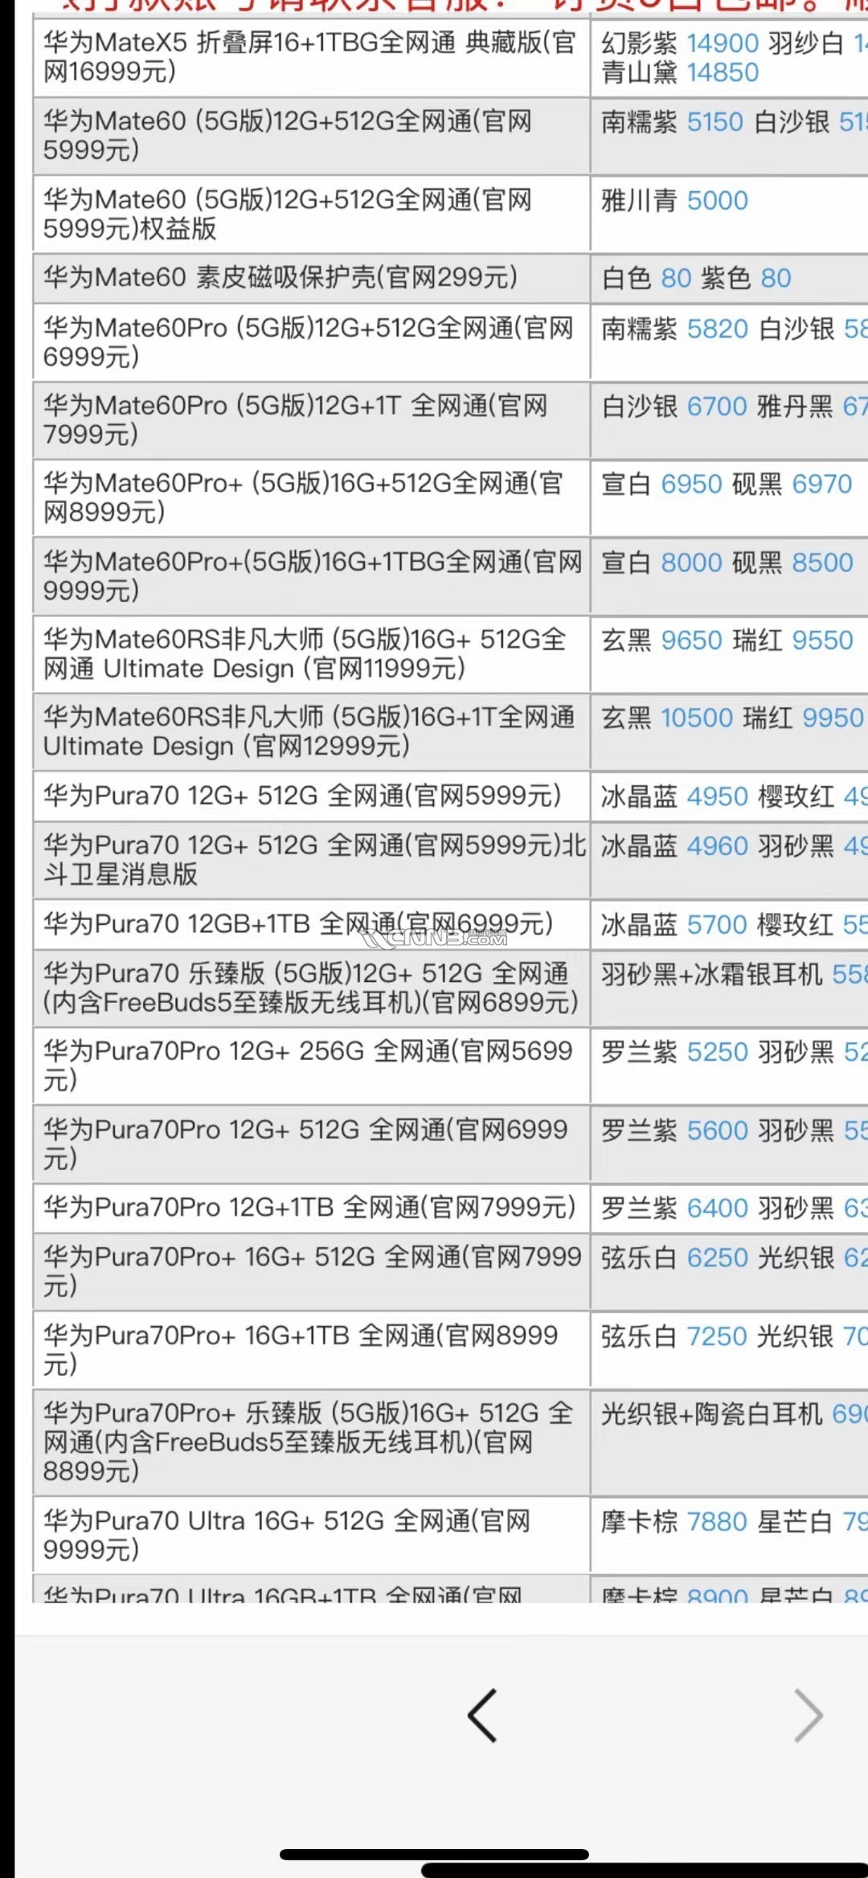Click price 6700 for 白沙银
The width and height of the screenshot is (868, 1878).
[x=717, y=407]
